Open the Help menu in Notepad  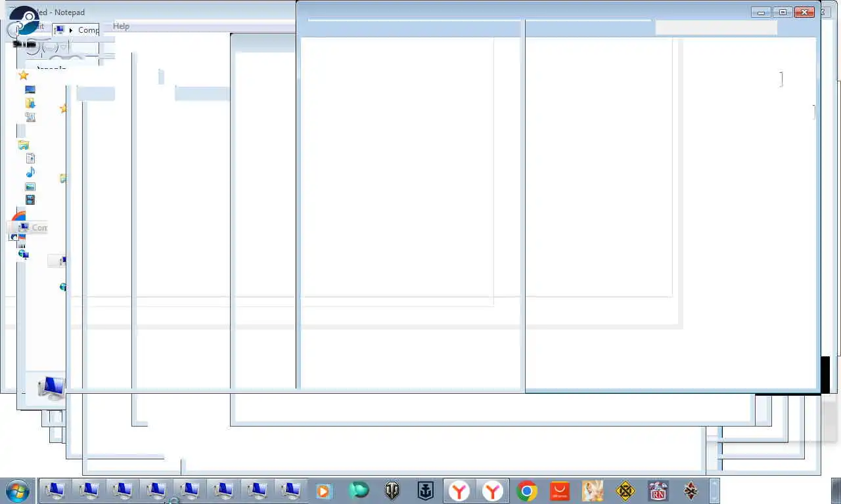pyautogui.click(x=121, y=26)
